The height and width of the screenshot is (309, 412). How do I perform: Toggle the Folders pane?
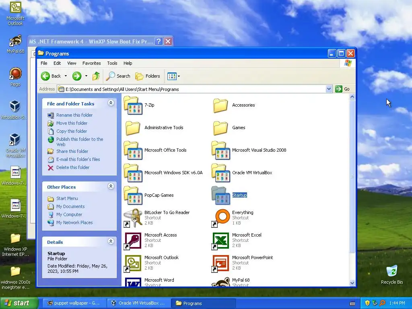(x=148, y=76)
